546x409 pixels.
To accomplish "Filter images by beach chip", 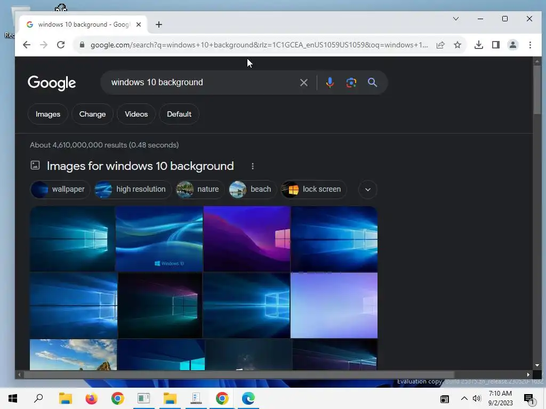I will 252,190.
